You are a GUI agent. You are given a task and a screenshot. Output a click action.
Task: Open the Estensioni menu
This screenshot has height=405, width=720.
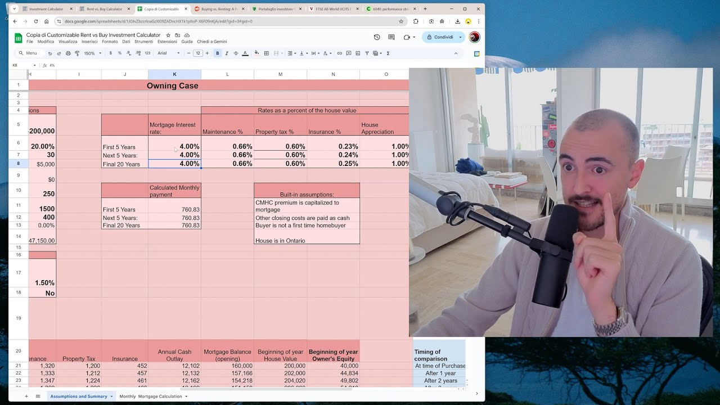167,42
